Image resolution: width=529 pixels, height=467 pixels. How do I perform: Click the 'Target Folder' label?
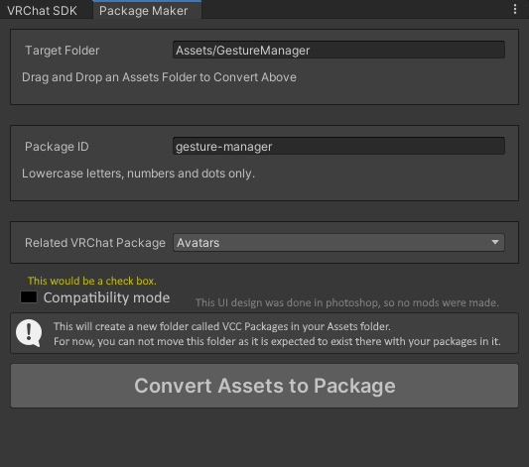63,51
